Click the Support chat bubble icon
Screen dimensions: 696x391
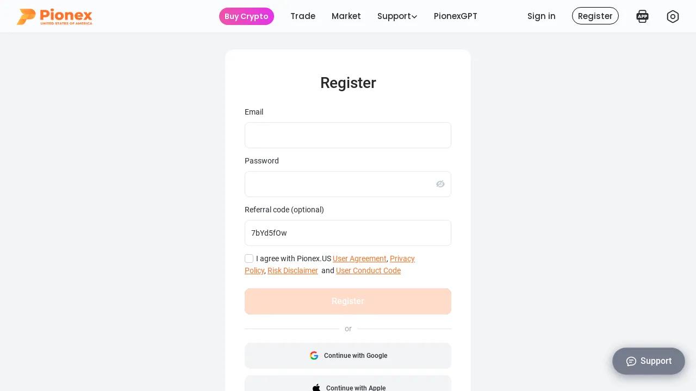pos(631,361)
